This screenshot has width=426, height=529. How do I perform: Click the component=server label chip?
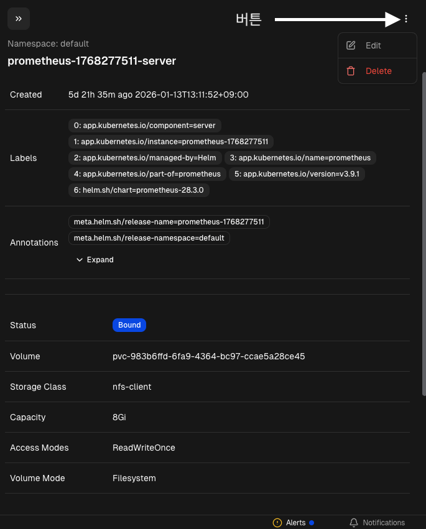144,126
